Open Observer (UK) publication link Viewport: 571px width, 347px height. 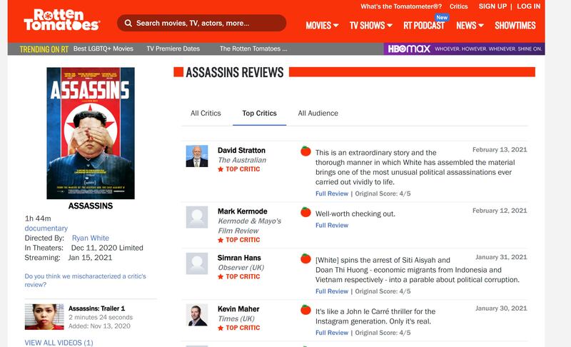241,268
